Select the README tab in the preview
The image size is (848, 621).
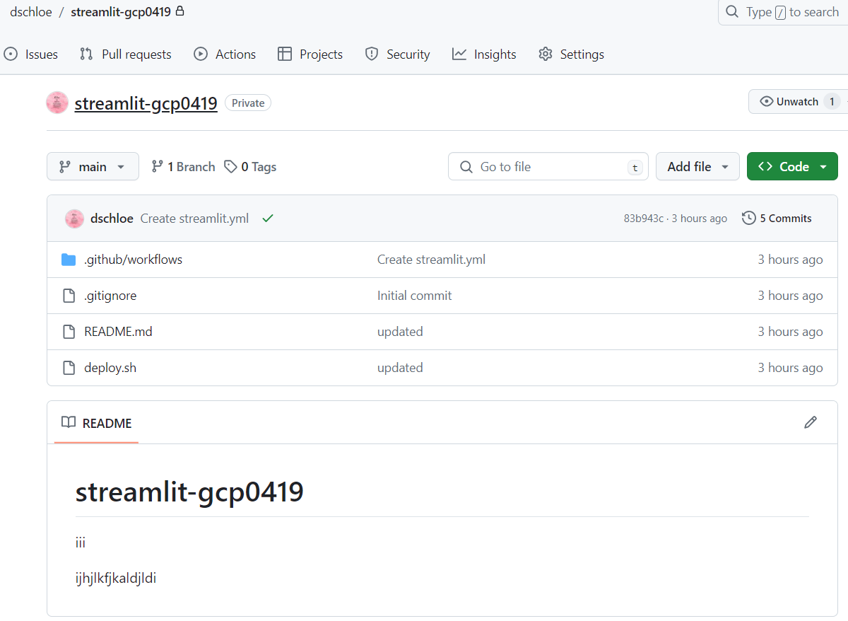coord(96,423)
